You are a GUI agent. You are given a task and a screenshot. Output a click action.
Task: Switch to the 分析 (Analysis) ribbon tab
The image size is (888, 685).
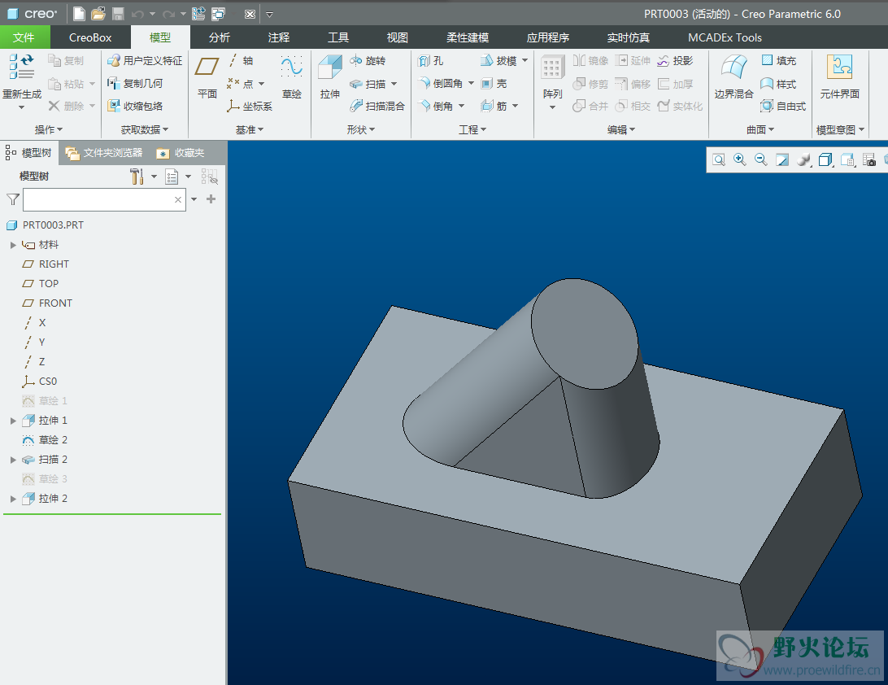[x=220, y=37]
